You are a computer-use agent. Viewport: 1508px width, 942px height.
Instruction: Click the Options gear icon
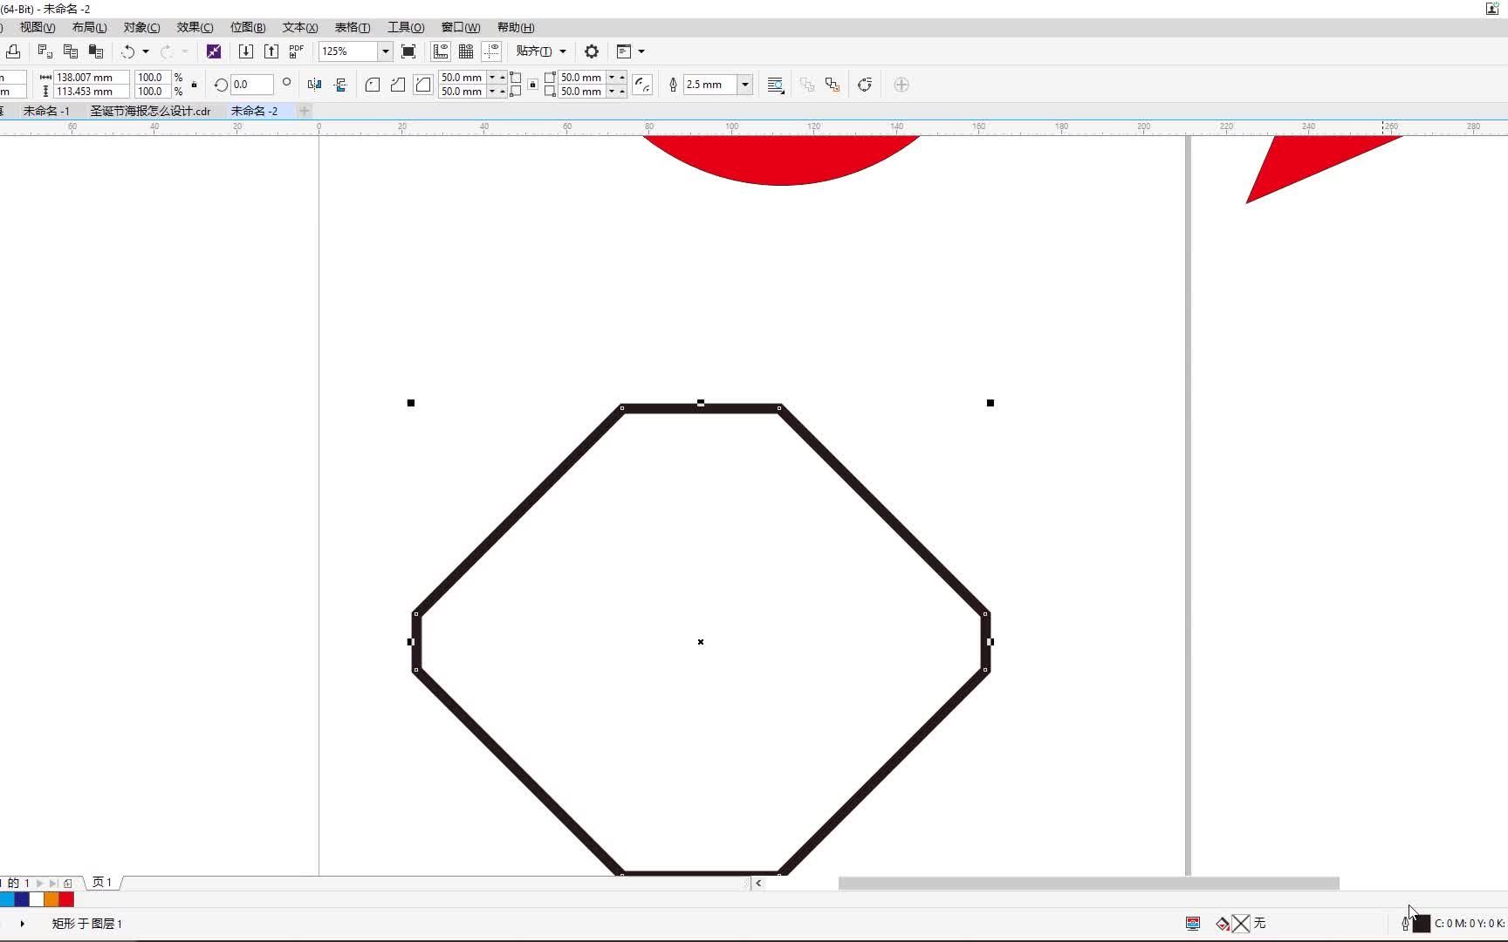[x=592, y=51]
